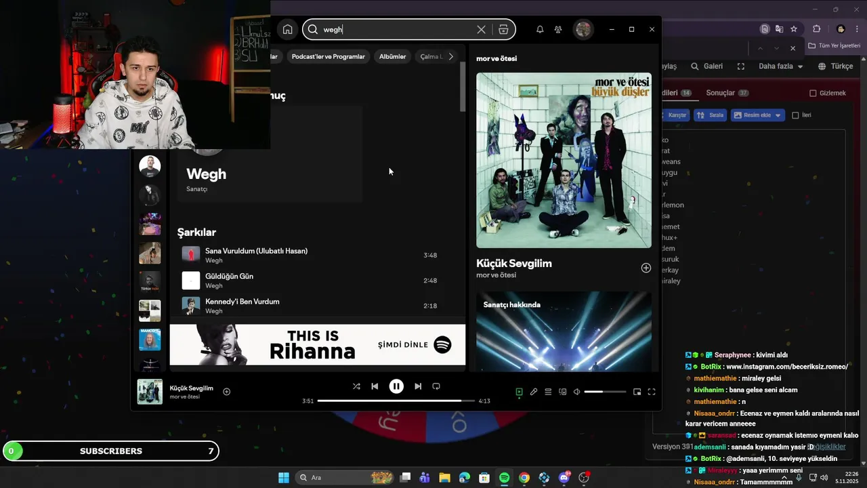Open Spotify profile avatar menu

(583, 29)
